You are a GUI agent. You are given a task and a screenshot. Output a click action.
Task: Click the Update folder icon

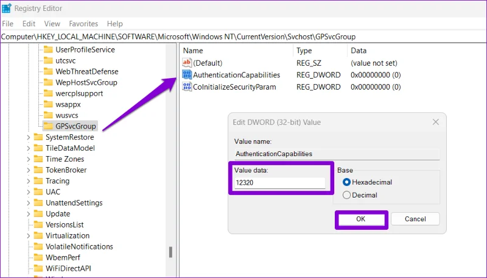click(38, 213)
